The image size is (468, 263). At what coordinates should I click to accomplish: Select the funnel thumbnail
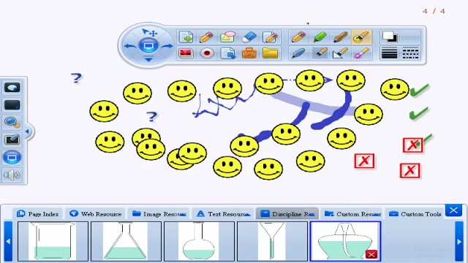pyautogui.click(x=272, y=241)
